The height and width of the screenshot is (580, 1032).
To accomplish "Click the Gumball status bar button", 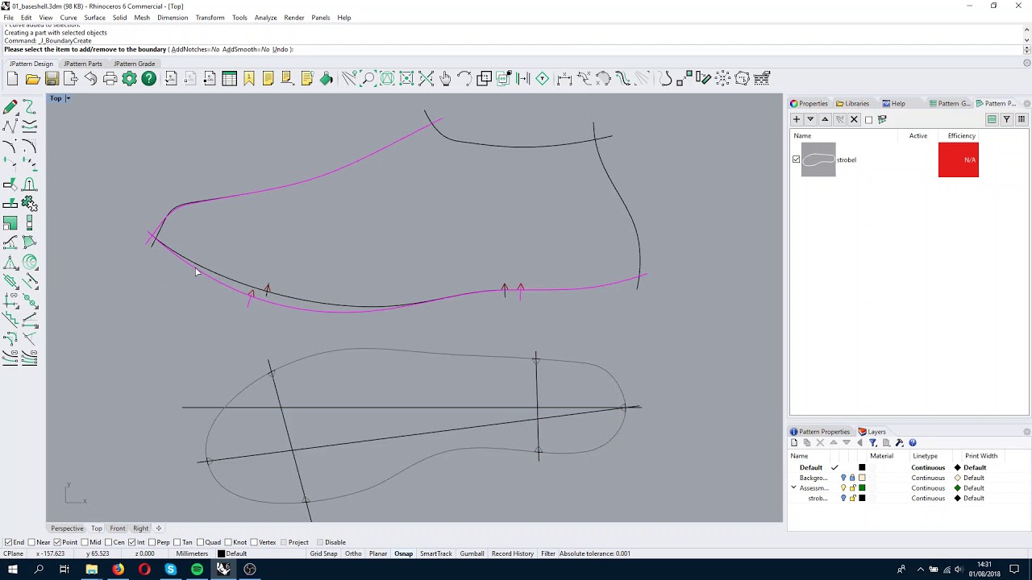I will point(472,553).
